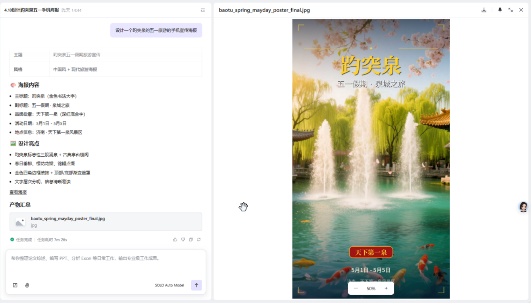
Task: Open baotu_spring_mayday_poster_final.jpg file card
Action: pyautogui.click(x=106, y=222)
